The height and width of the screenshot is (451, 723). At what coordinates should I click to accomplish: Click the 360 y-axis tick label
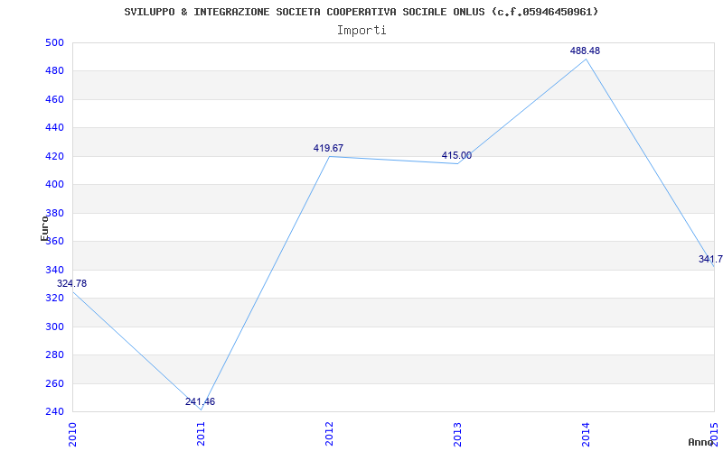(54, 242)
